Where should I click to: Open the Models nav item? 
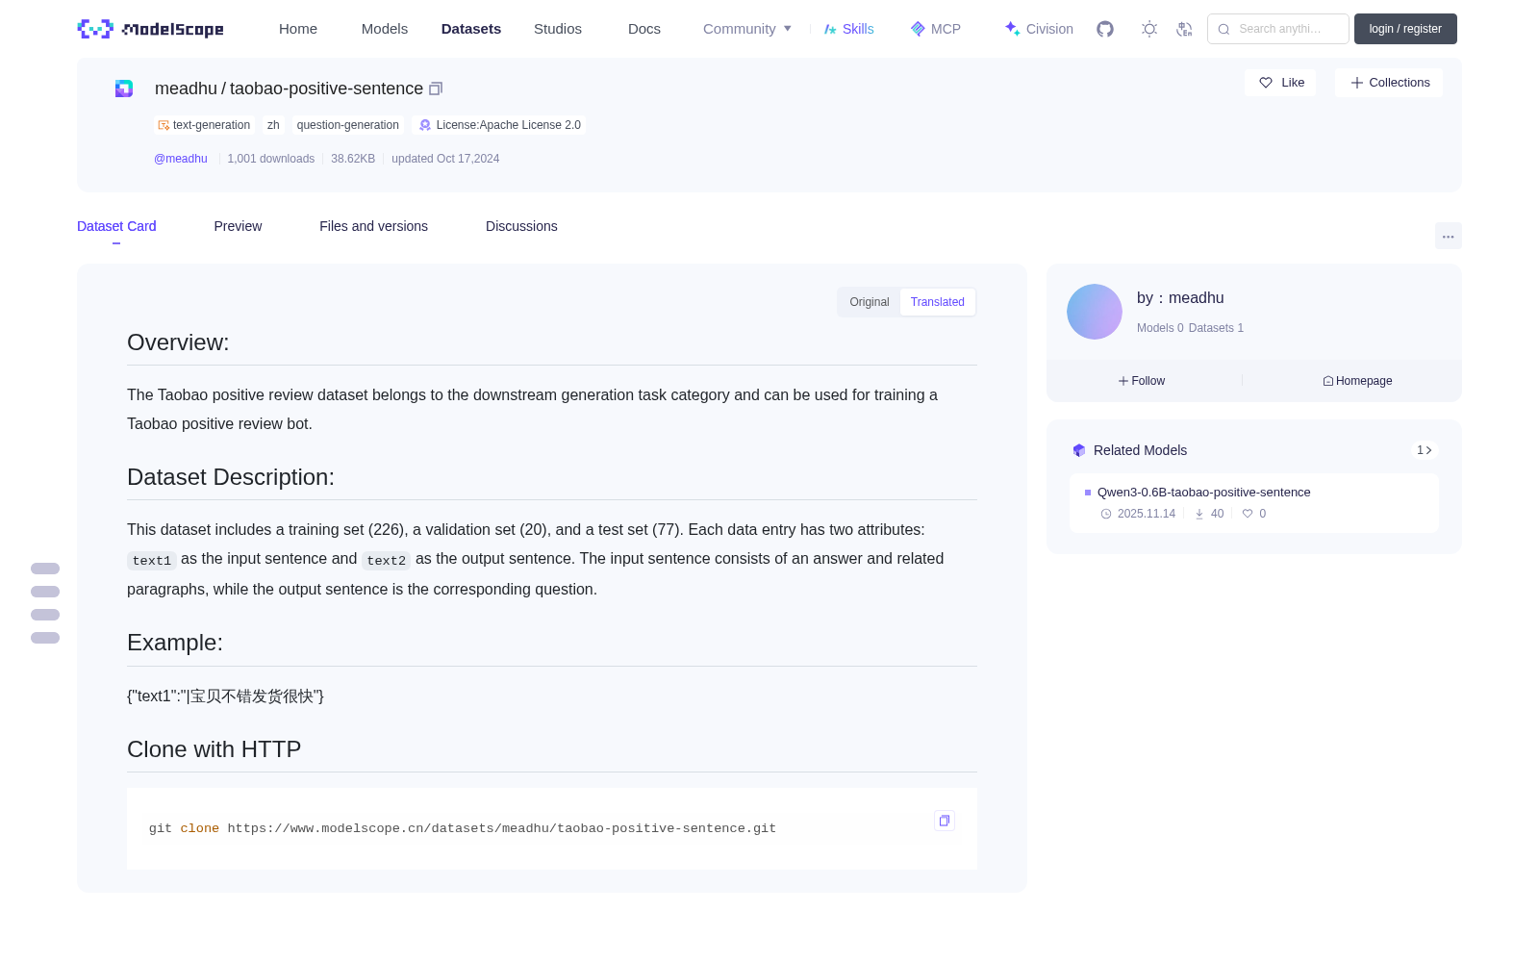coord(385,29)
